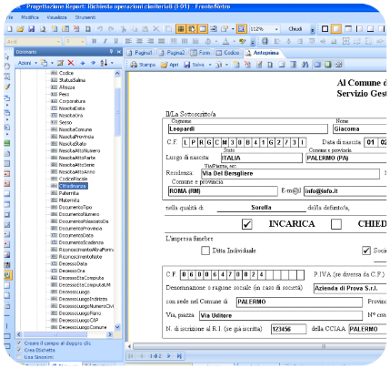Click the pin icon of Dizionario panel
Image resolution: width=390 pixels, height=369 pixels.
point(111,52)
